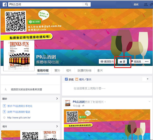Screen dimensions: 153x140
Task: Open the post author avatar thumbnail
Action: pyautogui.click(x=68, y=104)
